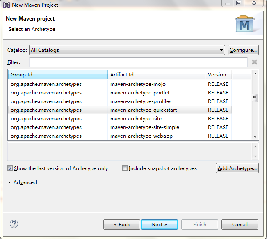Expand the Advanced section
This screenshot has width=267, height=239.
point(9,182)
